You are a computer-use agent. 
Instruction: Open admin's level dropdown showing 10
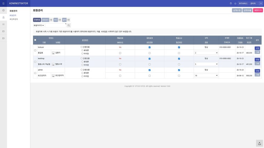point(206,76)
